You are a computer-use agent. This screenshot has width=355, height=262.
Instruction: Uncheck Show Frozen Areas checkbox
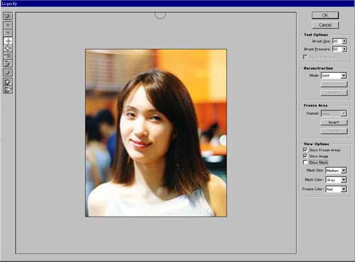tap(305, 150)
